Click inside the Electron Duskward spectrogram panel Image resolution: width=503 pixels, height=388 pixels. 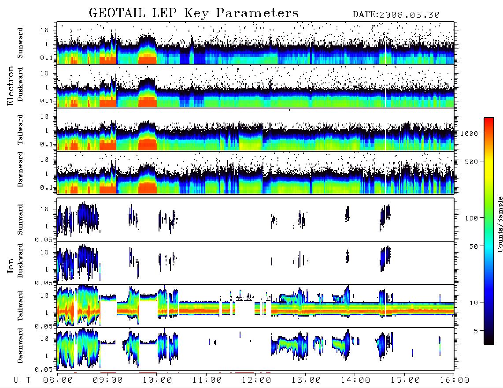255,86
